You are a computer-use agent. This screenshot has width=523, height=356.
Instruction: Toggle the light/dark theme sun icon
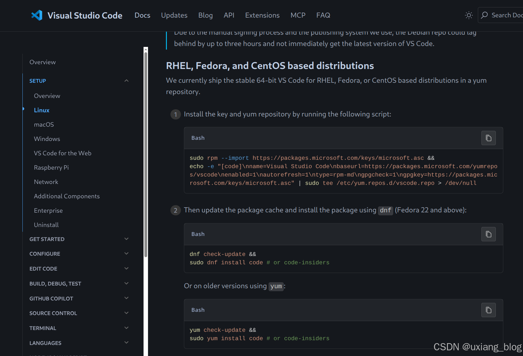(469, 15)
